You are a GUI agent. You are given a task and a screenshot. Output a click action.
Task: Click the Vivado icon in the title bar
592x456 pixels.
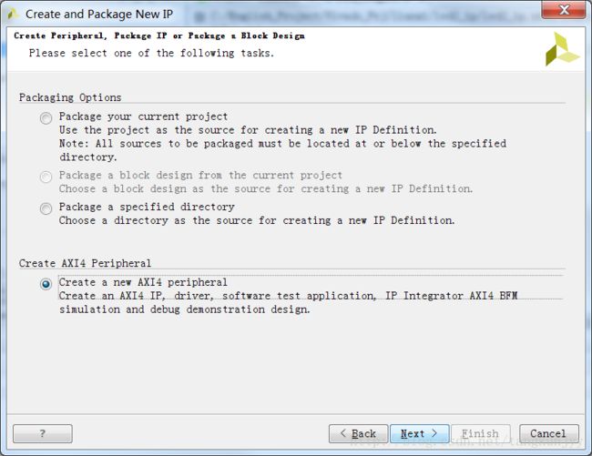click(13, 14)
